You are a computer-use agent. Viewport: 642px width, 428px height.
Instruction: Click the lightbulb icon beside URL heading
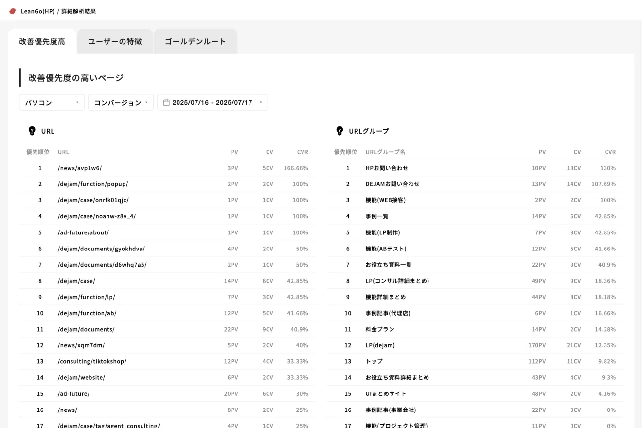coord(32,131)
